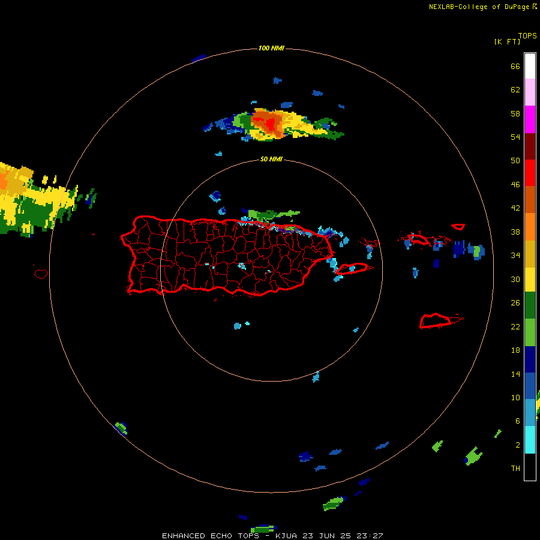The image size is (540, 540).
Task: Click the 54 legend value
Action: click(x=515, y=137)
